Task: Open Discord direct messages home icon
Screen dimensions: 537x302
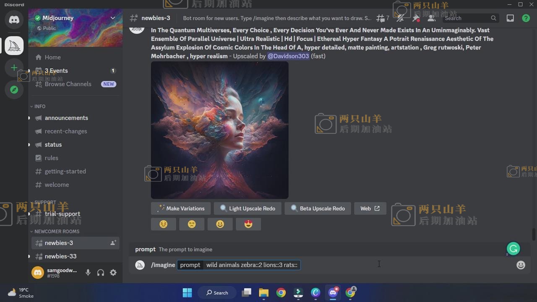Action: pyautogui.click(x=14, y=20)
